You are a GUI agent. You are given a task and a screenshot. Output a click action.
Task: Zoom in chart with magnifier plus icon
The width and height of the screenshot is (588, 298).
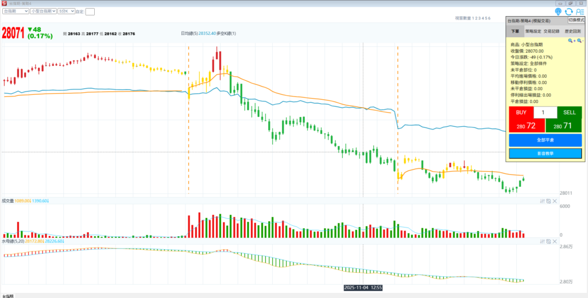tap(572, 41)
